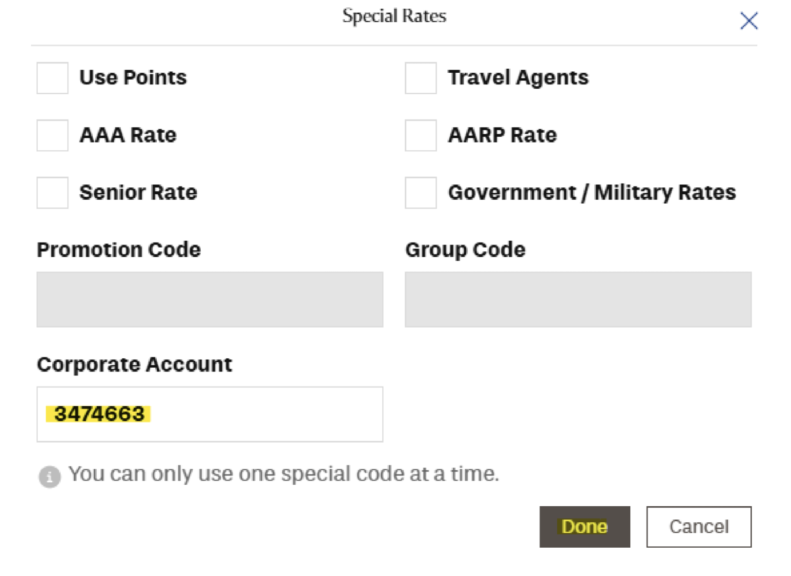Click the AARP Rate label

click(x=502, y=135)
